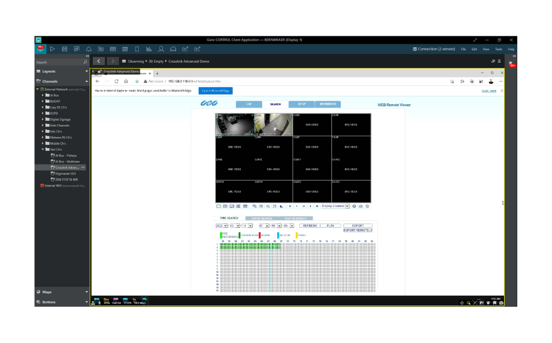Click the EXPORT REMOTELY button
552x343 pixels.
click(x=358, y=230)
